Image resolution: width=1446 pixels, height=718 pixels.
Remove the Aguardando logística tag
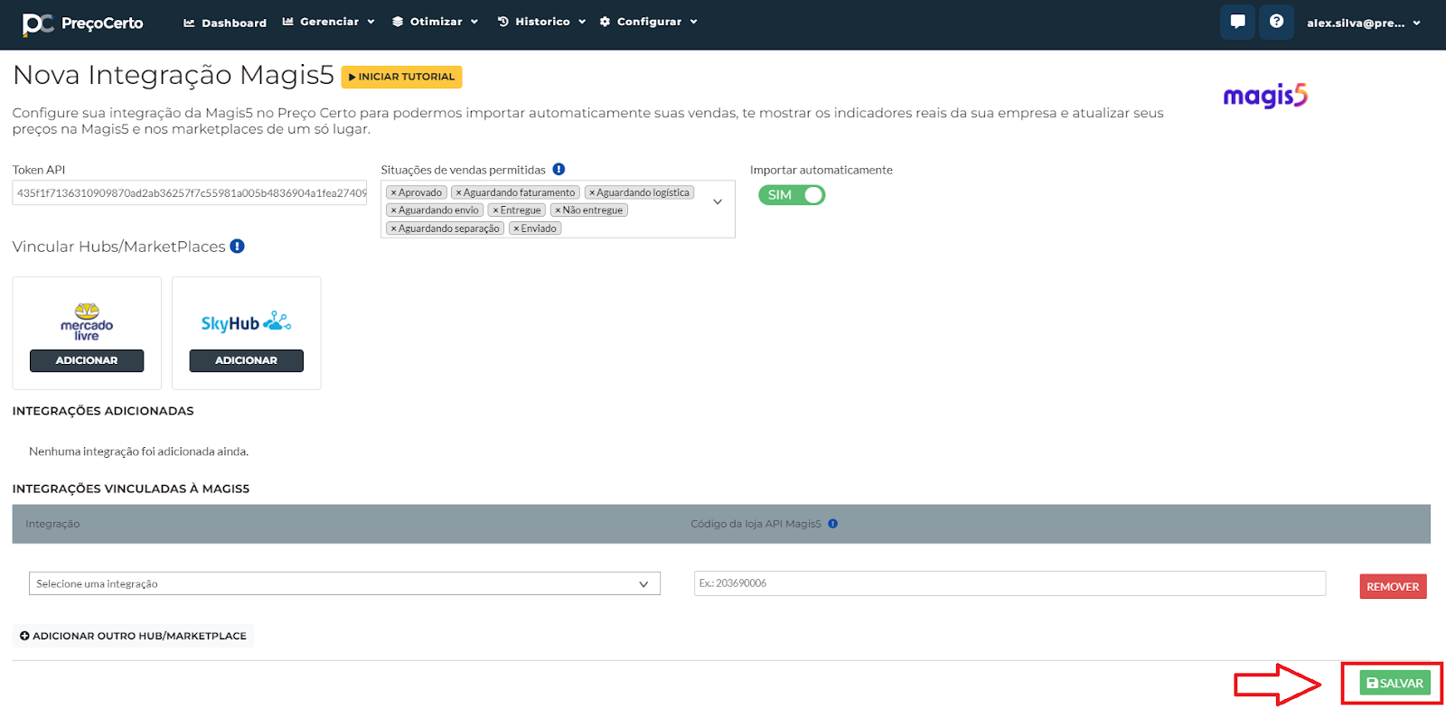pyautogui.click(x=592, y=192)
